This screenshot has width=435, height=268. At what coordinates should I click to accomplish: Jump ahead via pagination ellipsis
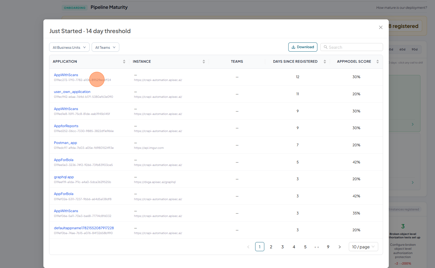317,247
